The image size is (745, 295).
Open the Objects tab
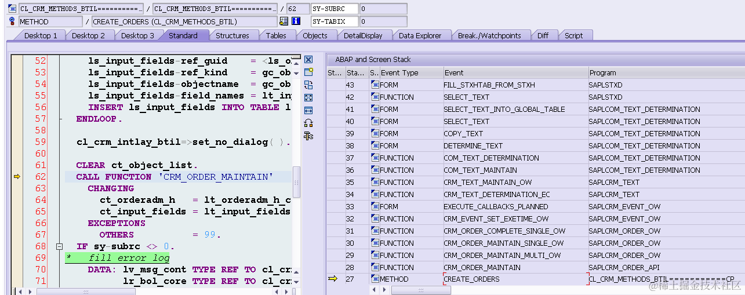pos(315,35)
